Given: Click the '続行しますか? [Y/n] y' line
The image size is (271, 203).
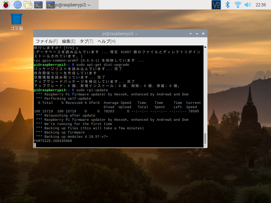Looking at the screenshot, I should (56, 48).
